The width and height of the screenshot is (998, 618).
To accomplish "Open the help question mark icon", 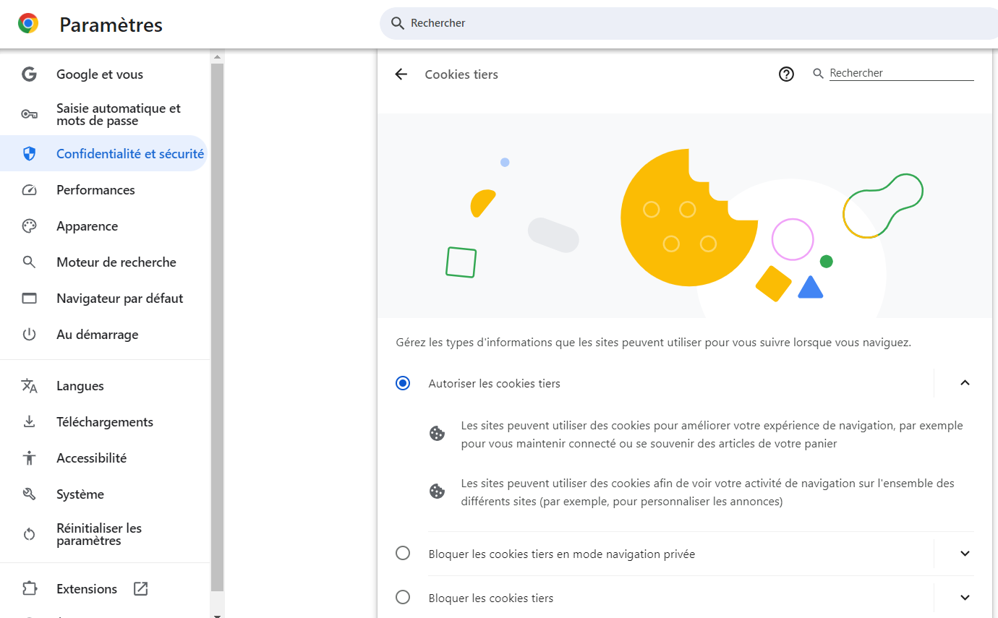I will (x=786, y=74).
